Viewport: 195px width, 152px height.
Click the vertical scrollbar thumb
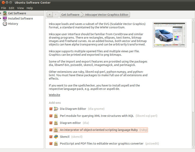pos(194,77)
